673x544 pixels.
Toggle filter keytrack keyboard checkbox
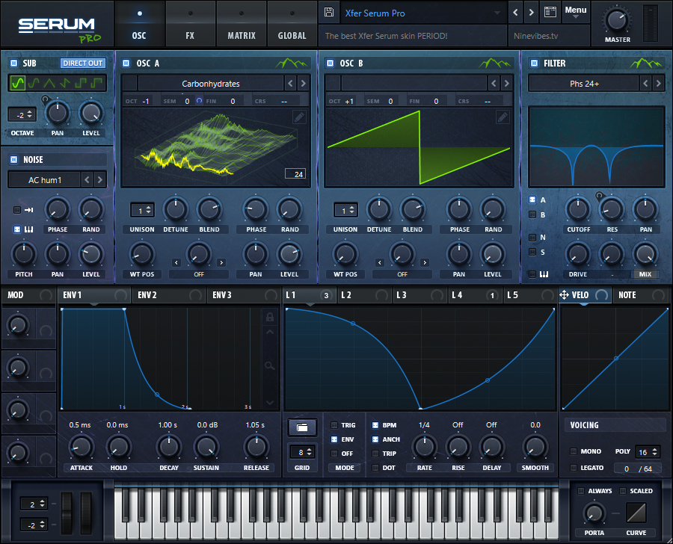pos(532,274)
